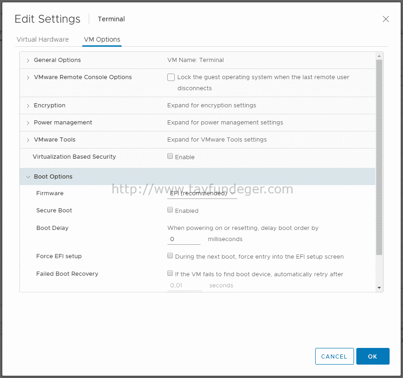Click the Secure Boot label
Viewport: 403px width, 378px height.
(x=54, y=211)
